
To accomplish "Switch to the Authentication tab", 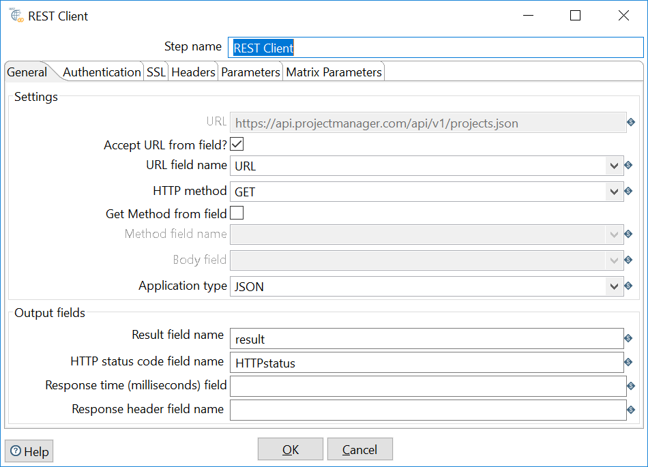I will pos(101,72).
